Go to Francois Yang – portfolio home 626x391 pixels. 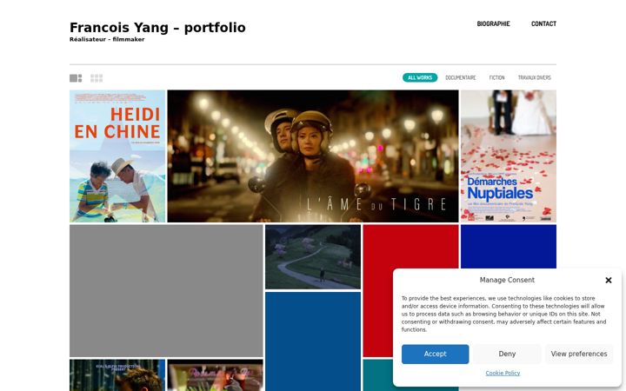pos(157,28)
